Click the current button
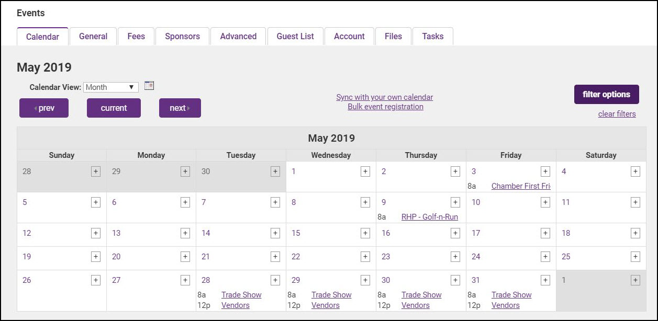The height and width of the screenshot is (321, 658). [114, 108]
